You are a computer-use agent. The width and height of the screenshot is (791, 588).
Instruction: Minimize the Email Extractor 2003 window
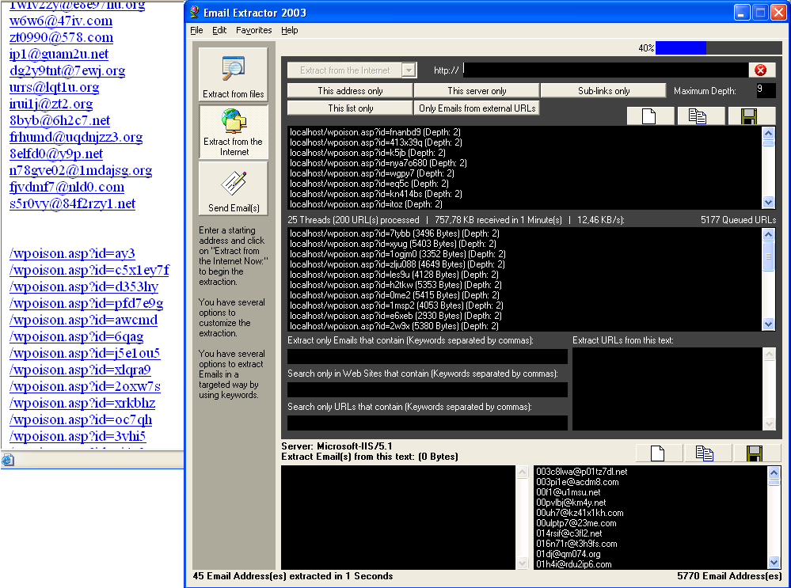click(741, 13)
